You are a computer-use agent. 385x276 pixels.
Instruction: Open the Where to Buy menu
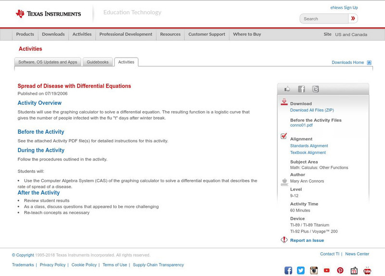click(247, 34)
